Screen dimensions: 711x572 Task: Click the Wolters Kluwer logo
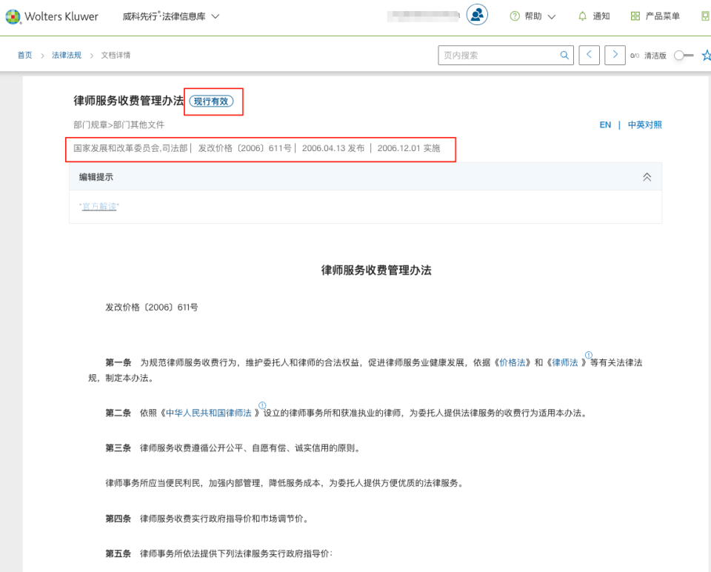point(52,17)
